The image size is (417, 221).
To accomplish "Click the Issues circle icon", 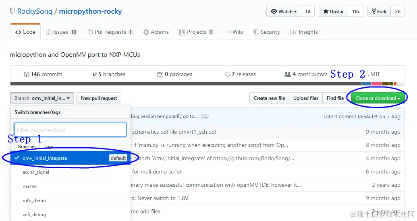I will tap(48, 32).
